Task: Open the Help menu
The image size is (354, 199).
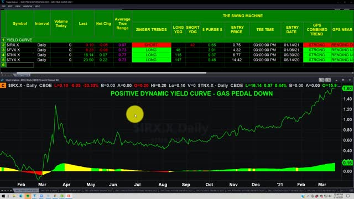Action: tap(38, 6)
